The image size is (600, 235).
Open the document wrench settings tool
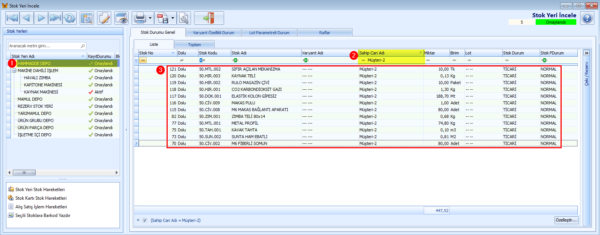coord(184,18)
